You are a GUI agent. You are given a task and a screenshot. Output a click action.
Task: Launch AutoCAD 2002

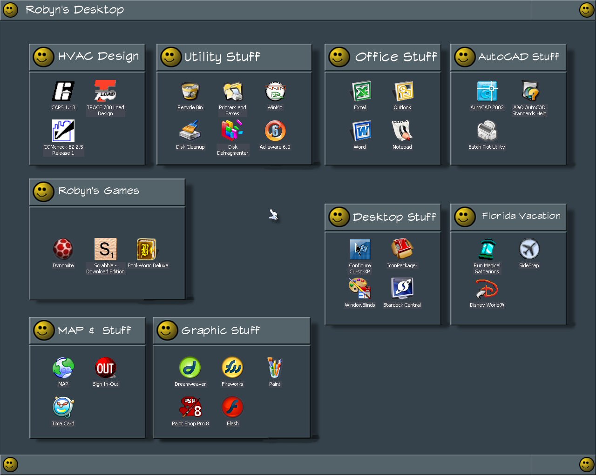point(487,91)
